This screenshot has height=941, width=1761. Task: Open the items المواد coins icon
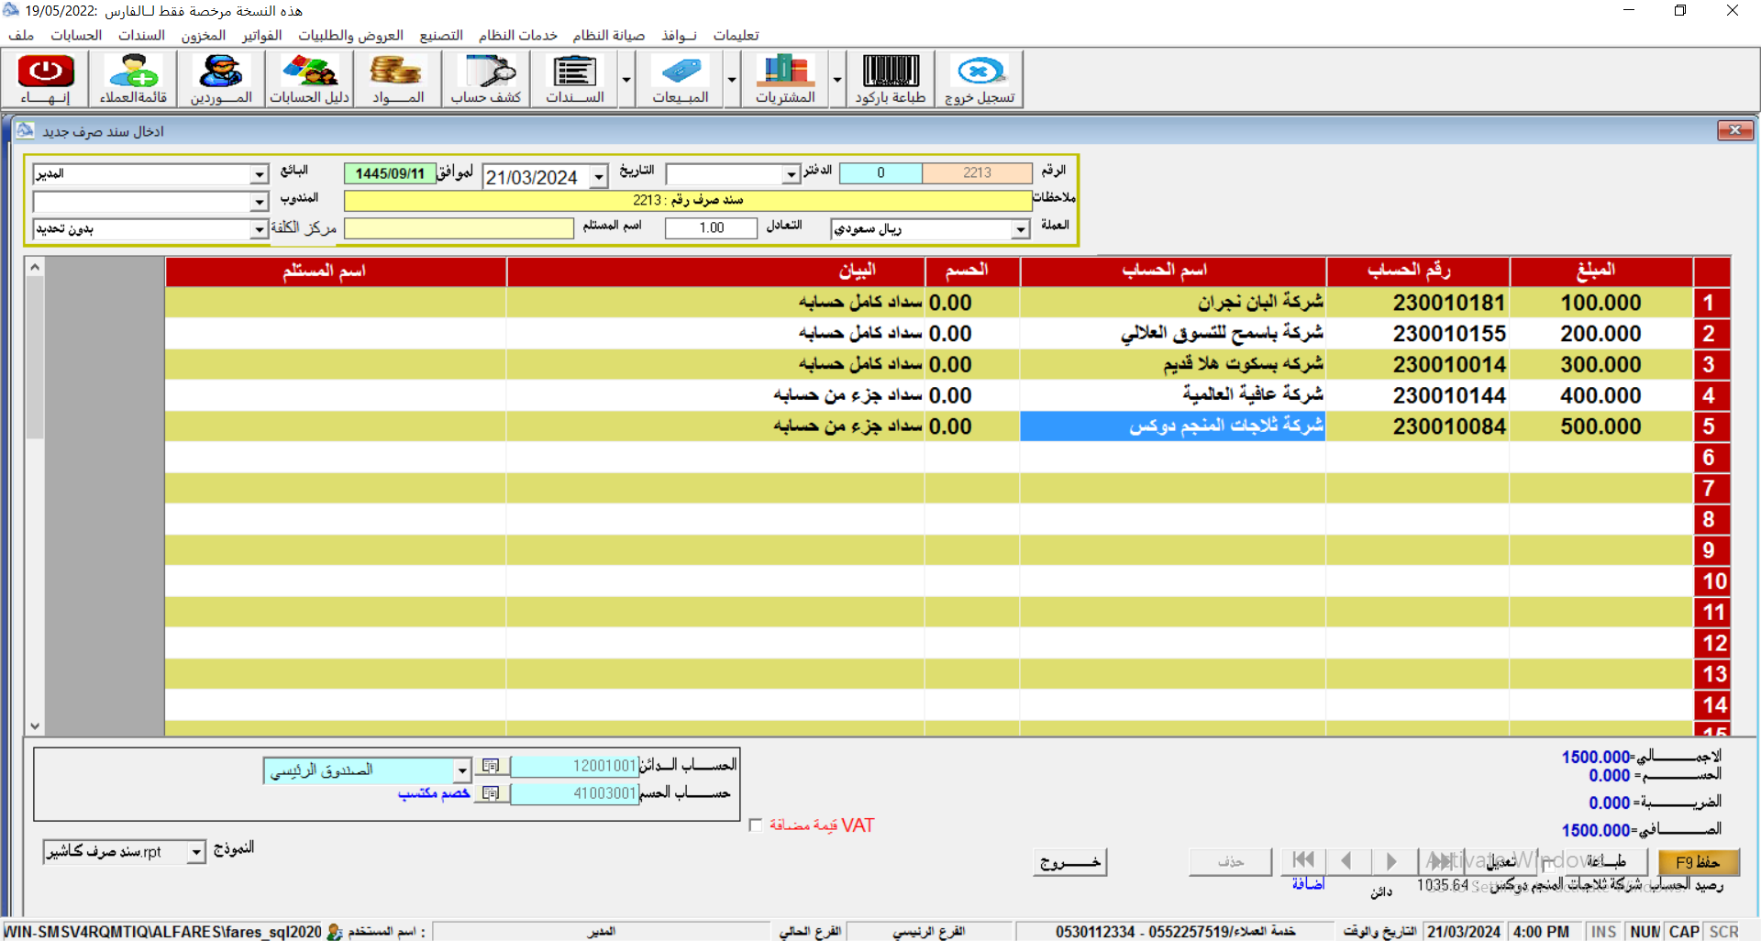point(397,79)
